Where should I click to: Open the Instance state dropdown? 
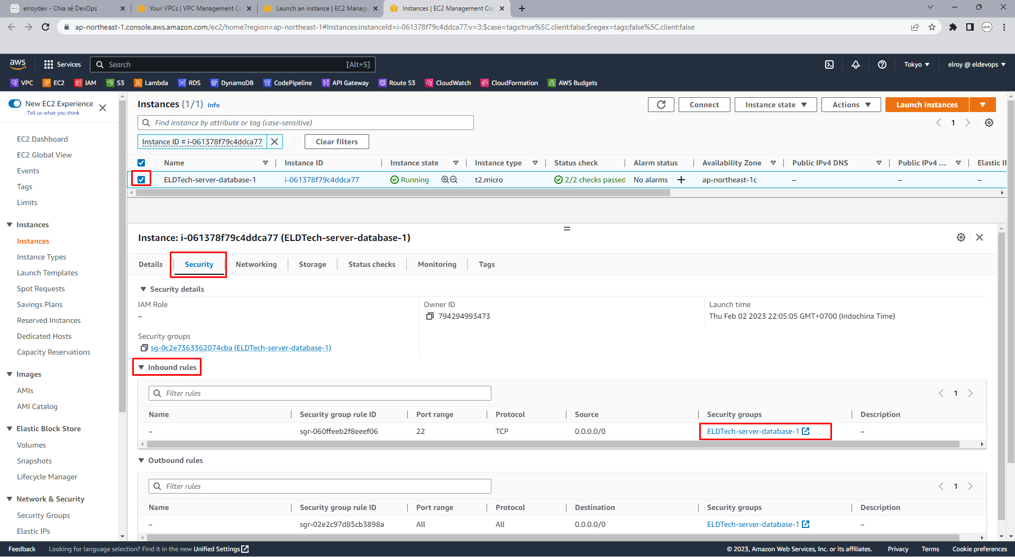point(775,105)
